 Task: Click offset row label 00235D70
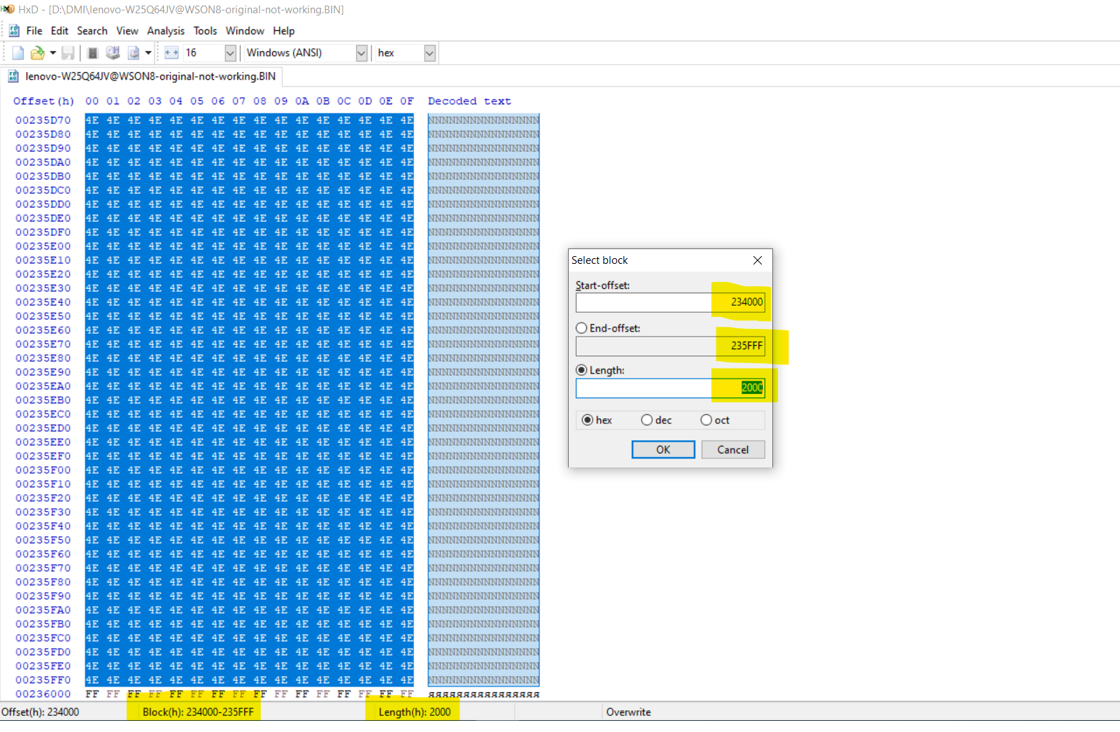(43, 120)
